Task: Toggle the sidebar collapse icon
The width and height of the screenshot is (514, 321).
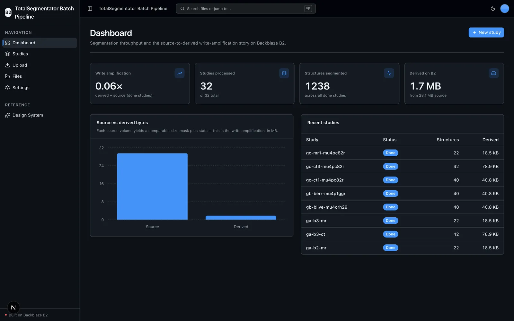Action: coord(90,9)
